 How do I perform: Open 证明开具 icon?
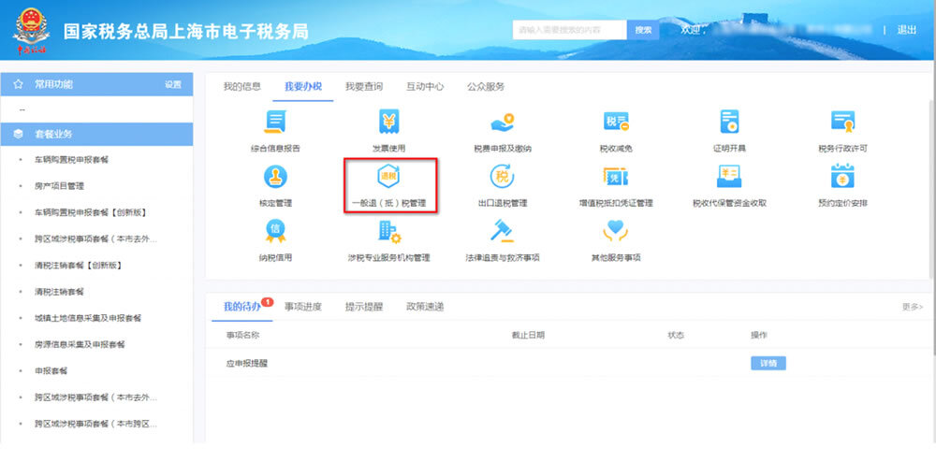[729, 123]
